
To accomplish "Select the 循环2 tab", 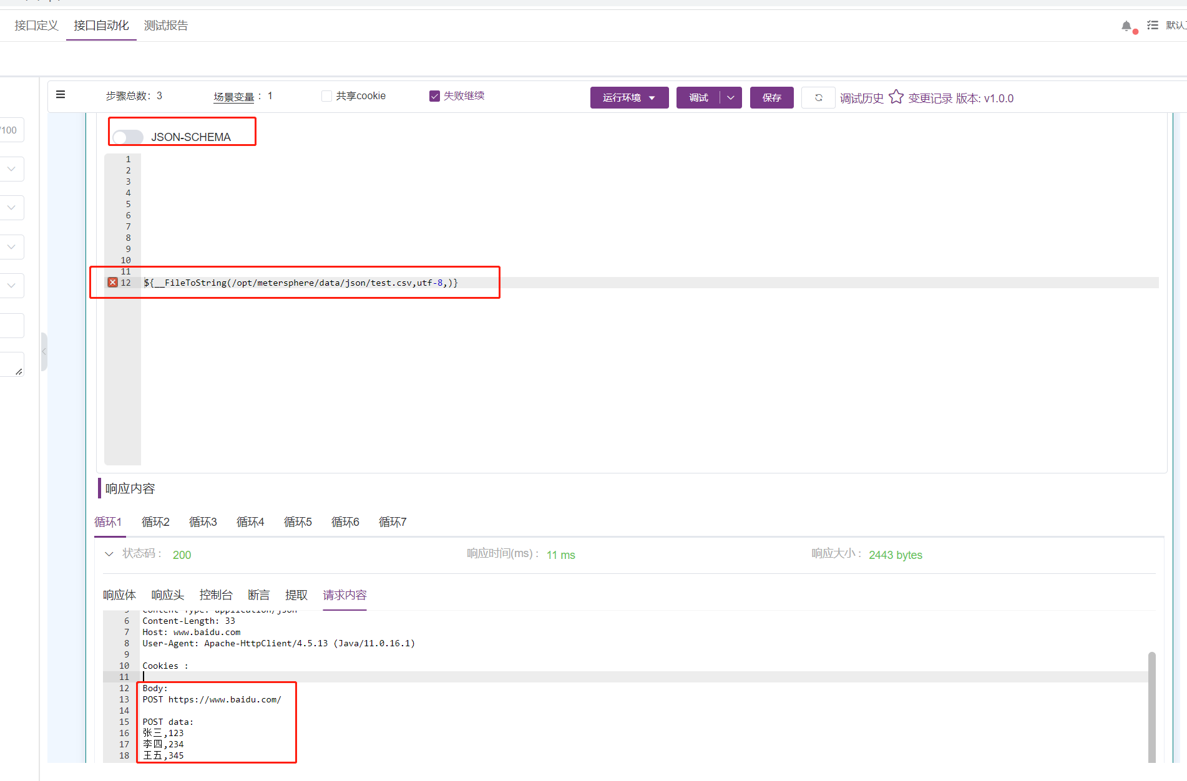I will (155, 522).
